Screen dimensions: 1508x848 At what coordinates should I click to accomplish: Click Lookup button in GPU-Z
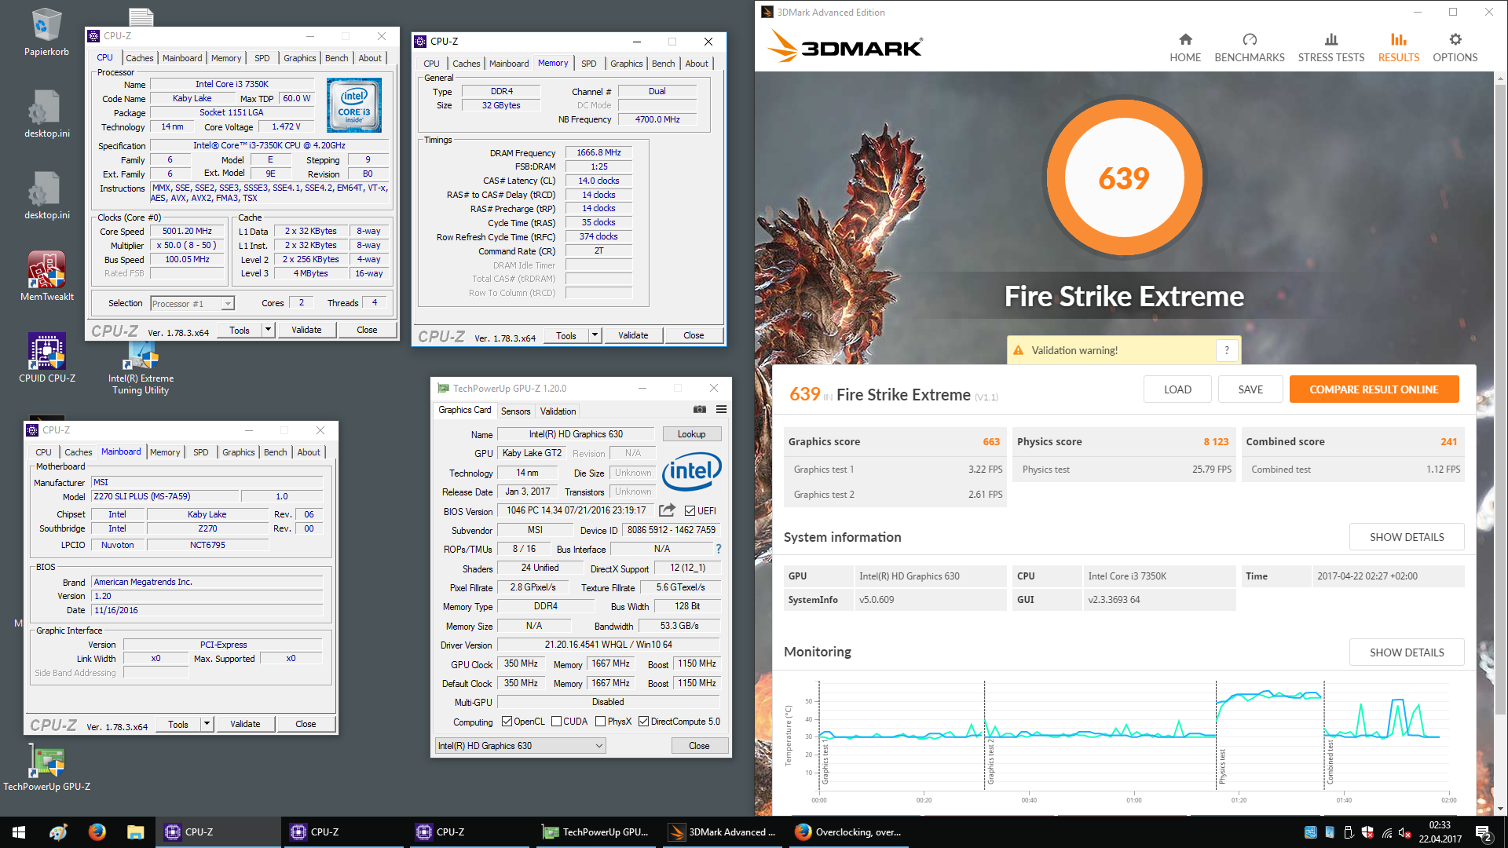tap(691, 434)
